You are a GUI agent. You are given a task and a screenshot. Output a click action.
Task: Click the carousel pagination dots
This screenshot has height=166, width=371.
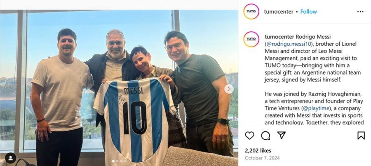[x=119, y=161]
